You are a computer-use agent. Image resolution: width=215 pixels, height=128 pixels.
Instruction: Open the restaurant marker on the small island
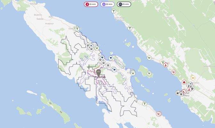click(149, 74)
